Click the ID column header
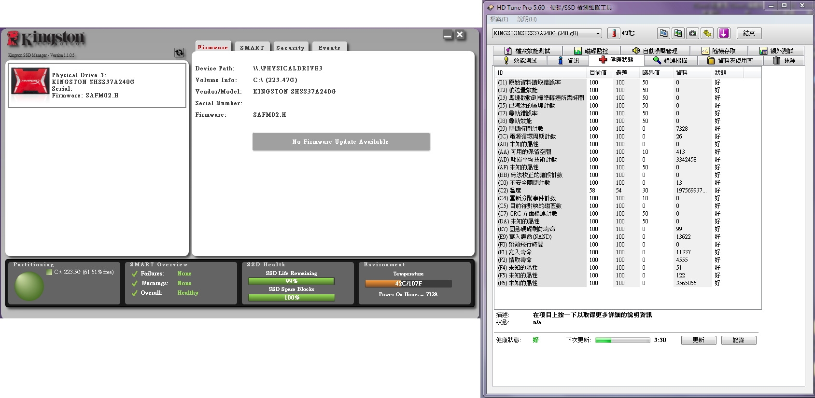 point(540,73)
